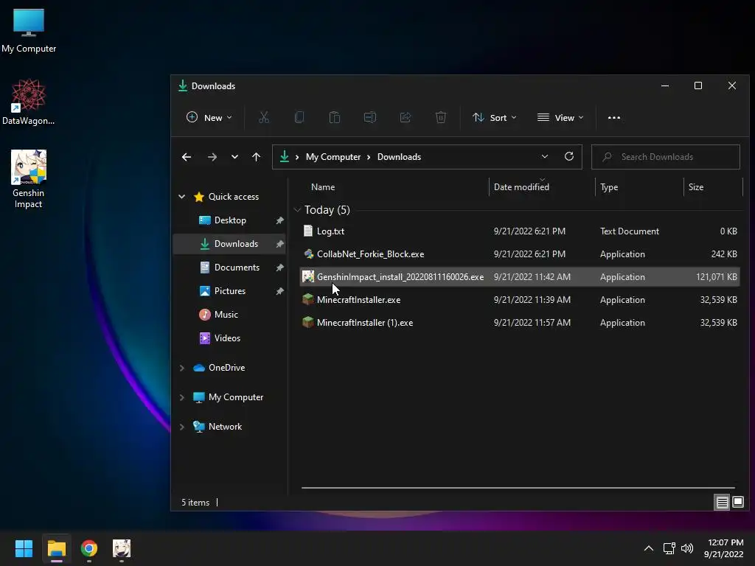The width and height of the screenshot is (755, 566).
Task: Click Downloads in address breadcrumb
Action: point(399,157)
